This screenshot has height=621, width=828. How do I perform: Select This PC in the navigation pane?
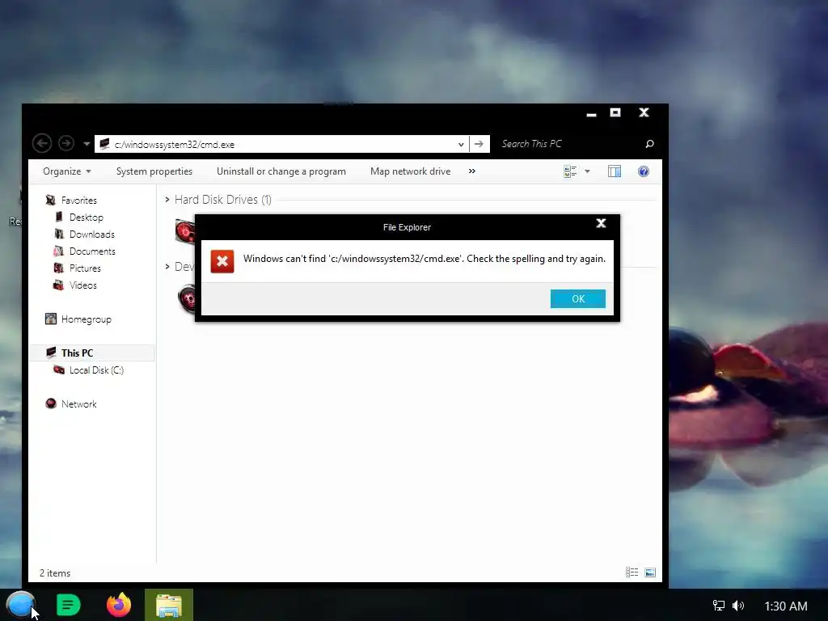click(x=77, y=353)
